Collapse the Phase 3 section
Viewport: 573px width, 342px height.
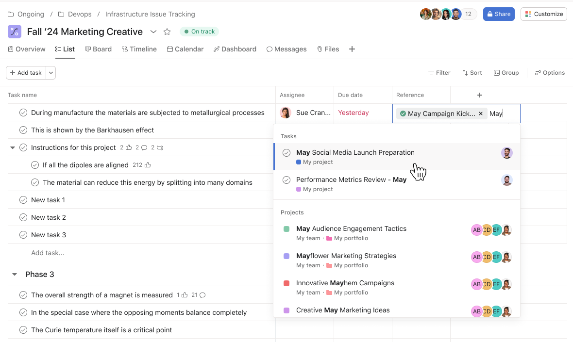coord(14,275)
